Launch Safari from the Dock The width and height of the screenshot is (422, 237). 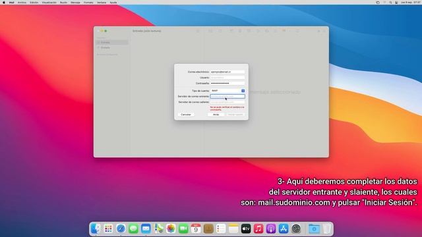(x=121, y=228)
